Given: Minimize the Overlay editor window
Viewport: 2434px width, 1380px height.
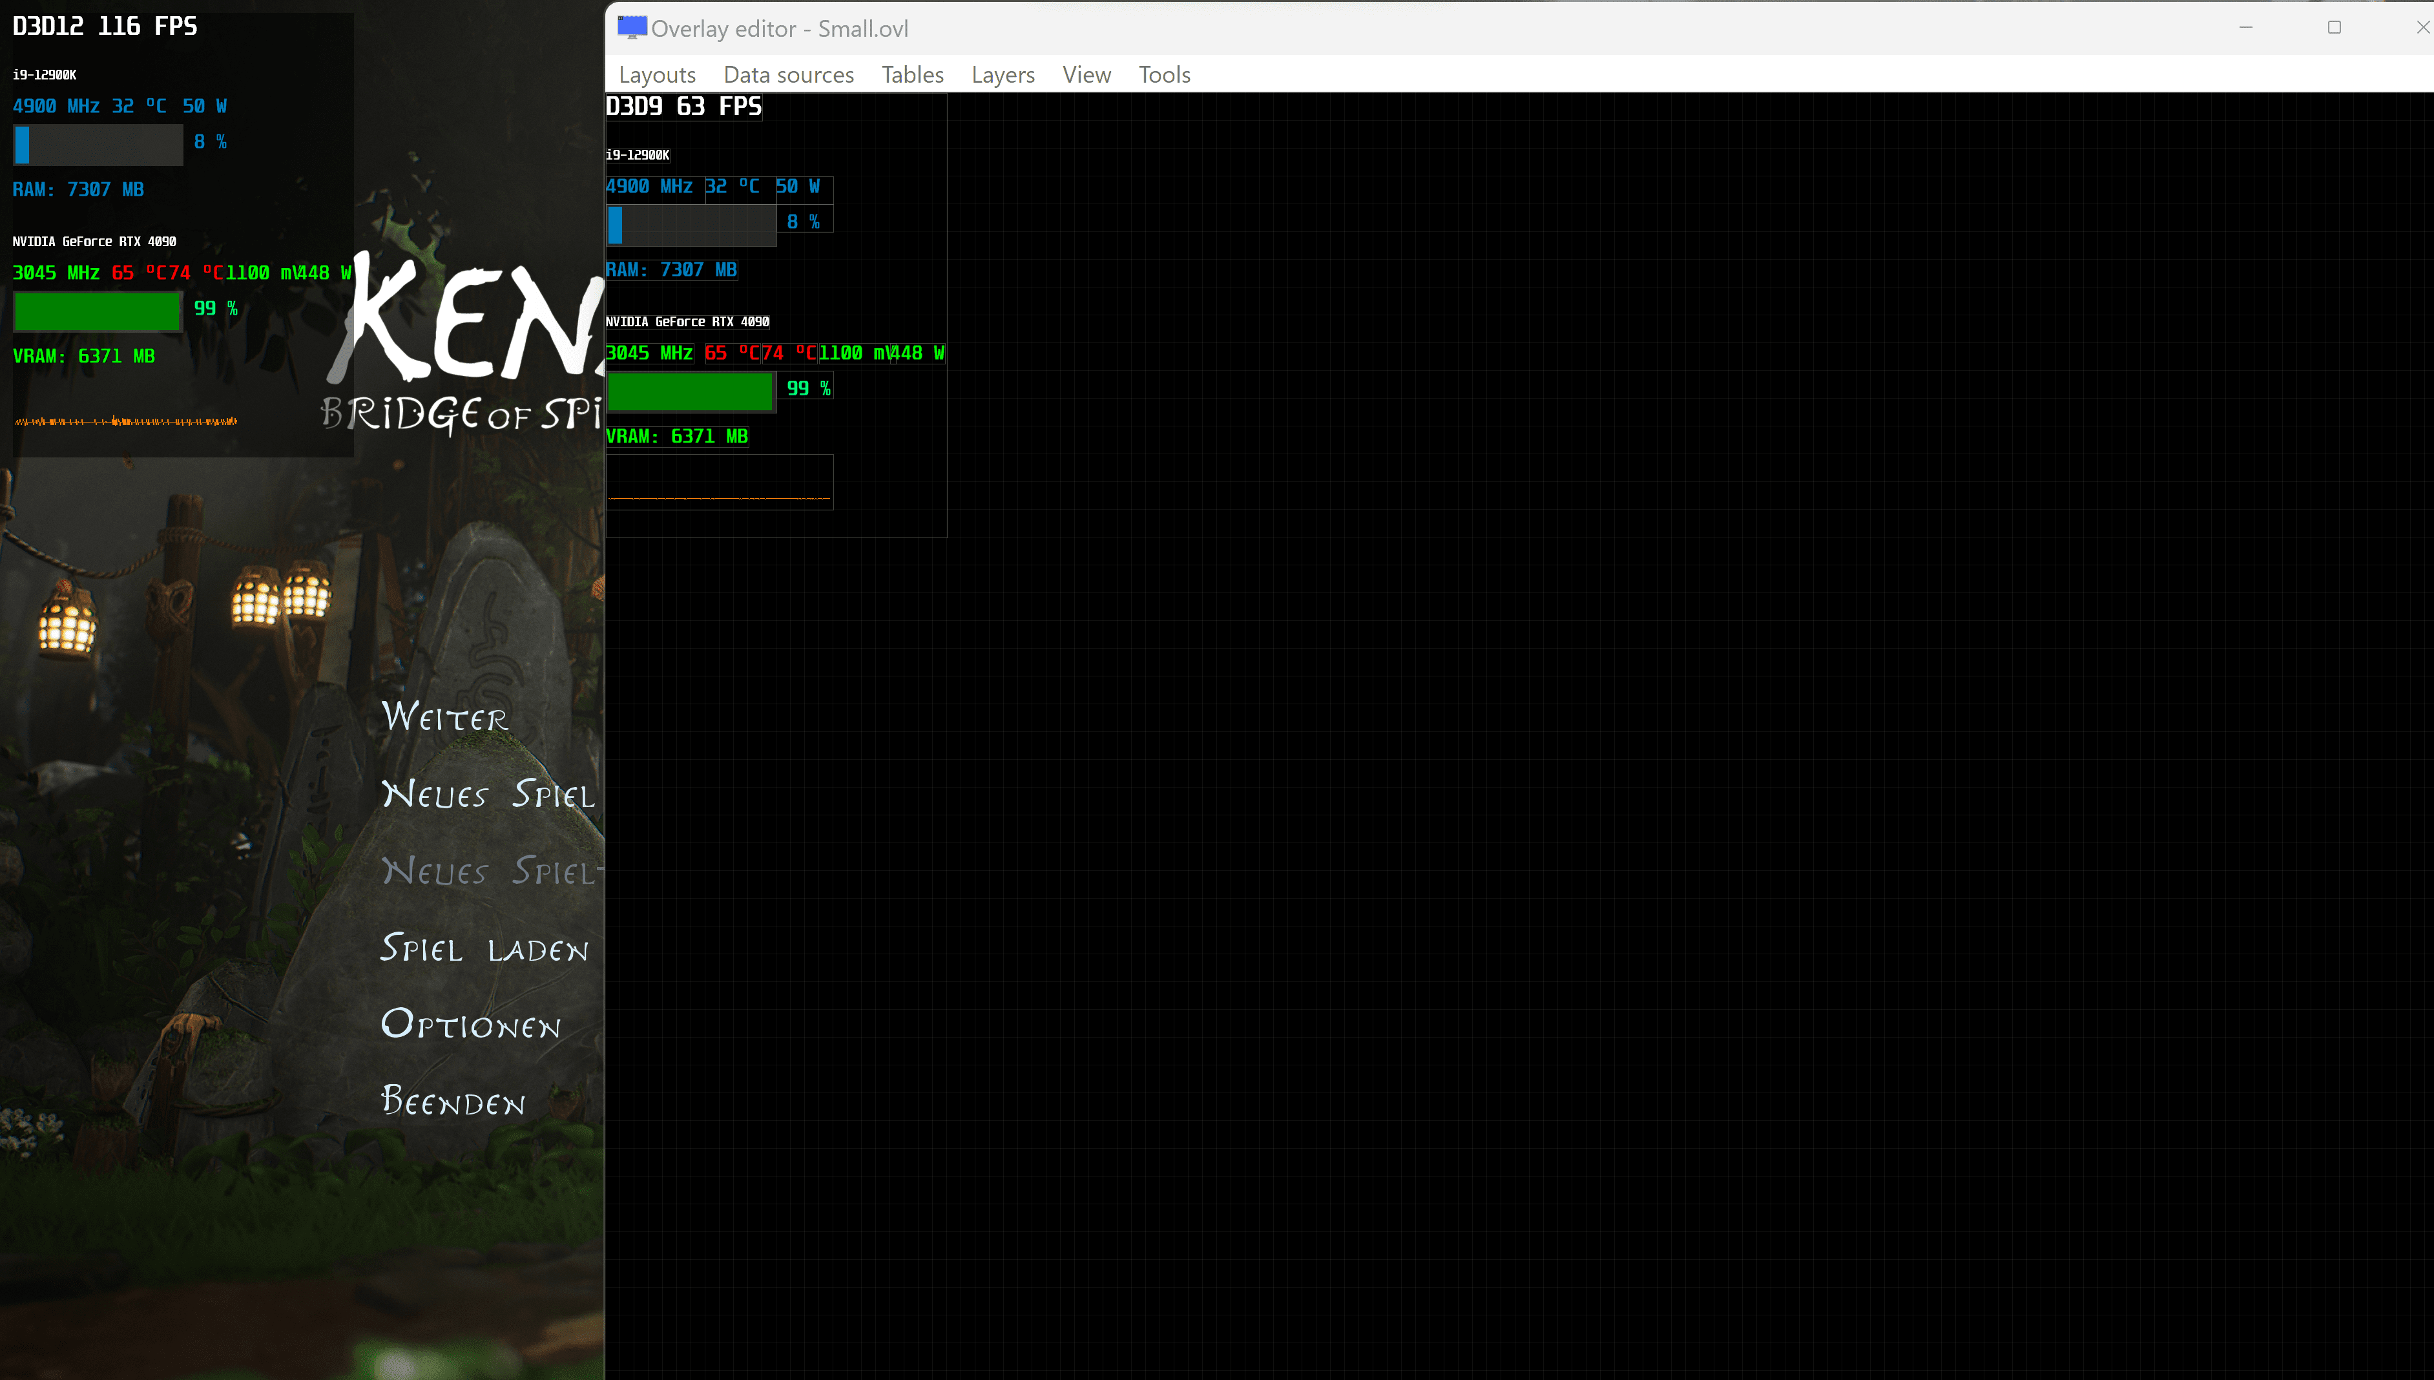Looking at the screenshot, I should tap(2245, 28).
